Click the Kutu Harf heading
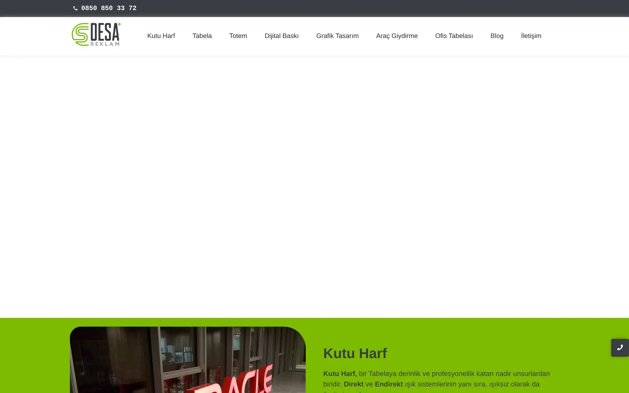The width and height of the screenshot is (629, 393). (355, 353)
